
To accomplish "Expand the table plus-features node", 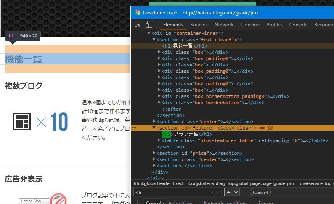I will point(159,140).
